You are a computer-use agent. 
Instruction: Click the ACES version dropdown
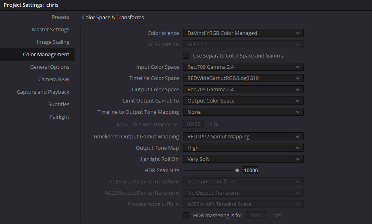[243, 44]
